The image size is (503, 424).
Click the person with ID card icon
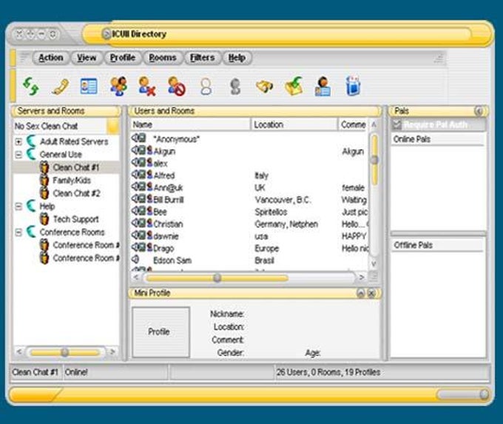[x=323, y=86]
